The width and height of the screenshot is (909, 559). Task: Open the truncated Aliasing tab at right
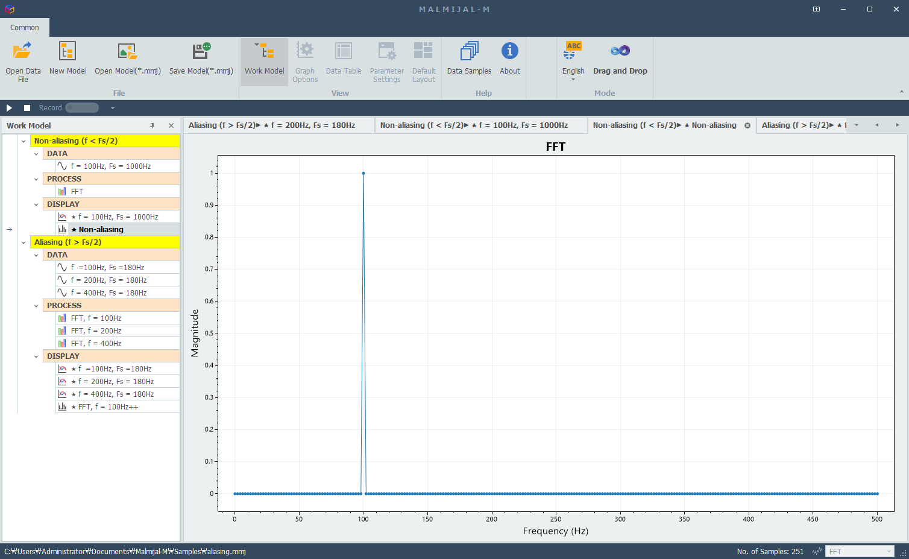point(802,125)
